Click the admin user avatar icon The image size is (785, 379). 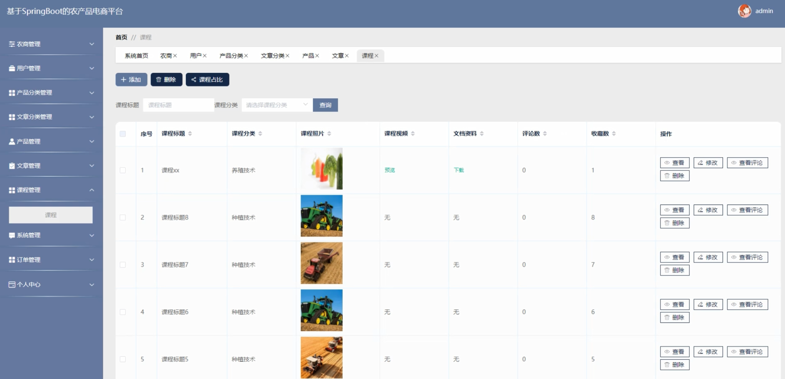(744, 11)
